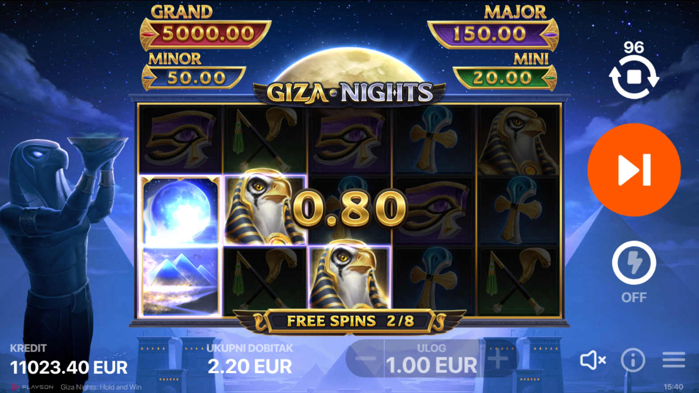
Task: Click the Kredit balance display
Action: point(69,360)
